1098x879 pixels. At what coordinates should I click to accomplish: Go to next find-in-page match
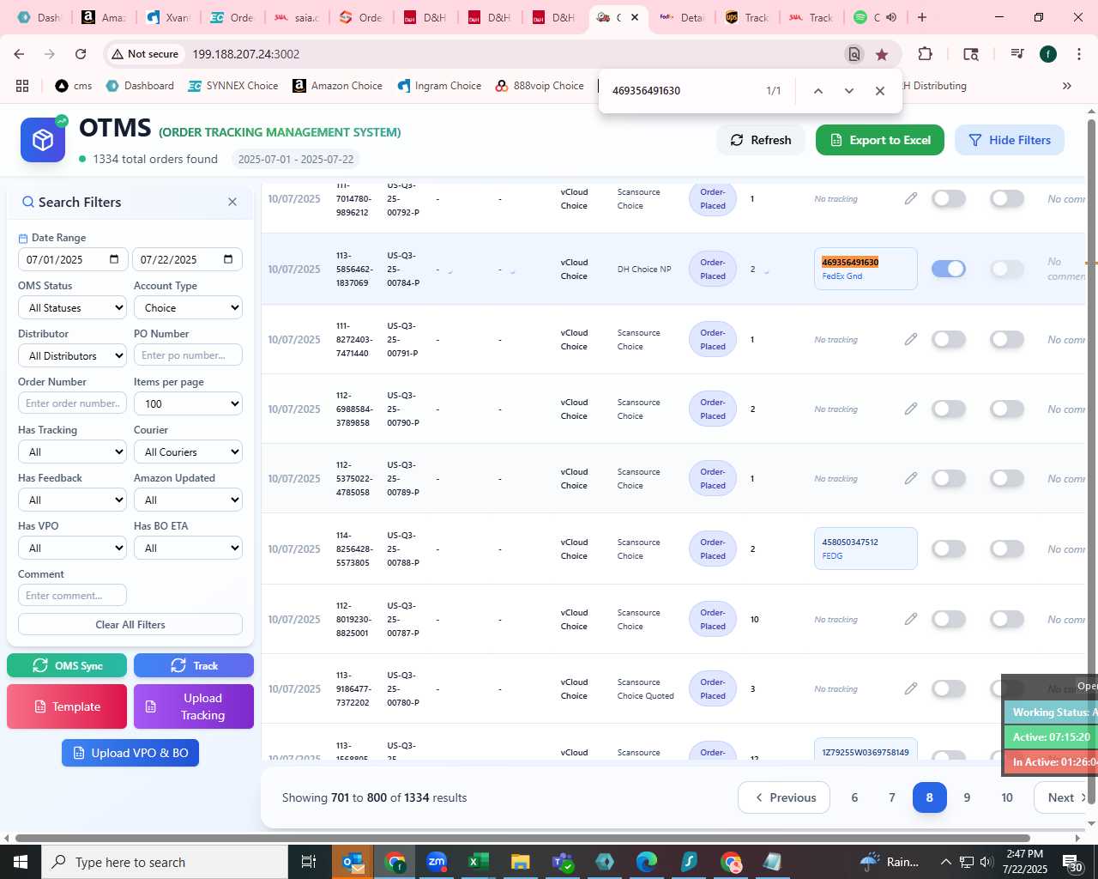pyautogui.click(x=849, y=90)
